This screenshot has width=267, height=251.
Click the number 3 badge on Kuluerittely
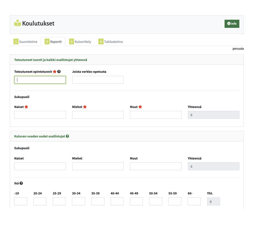(71, 41)
